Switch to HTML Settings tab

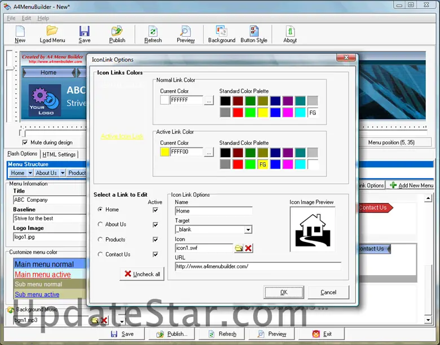click(x=59, y=154)
